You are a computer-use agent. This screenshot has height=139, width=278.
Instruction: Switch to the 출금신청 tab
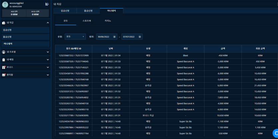coord(88,11)
